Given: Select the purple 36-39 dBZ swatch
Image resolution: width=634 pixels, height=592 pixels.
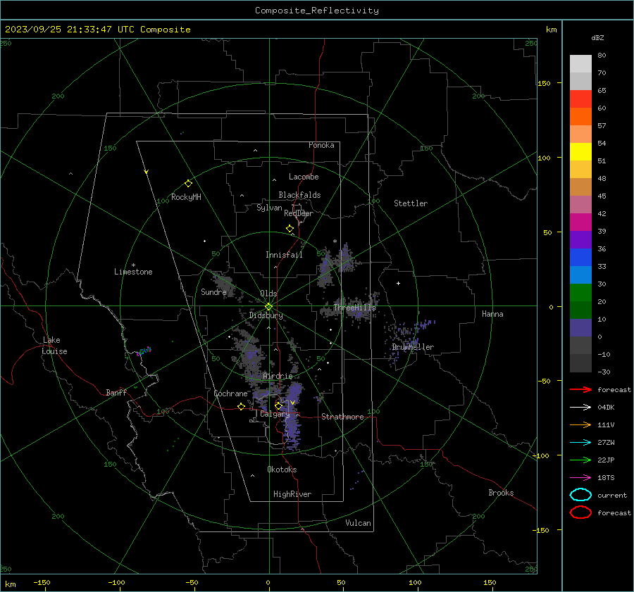Looking at the screenshot, I should point(580,240).
